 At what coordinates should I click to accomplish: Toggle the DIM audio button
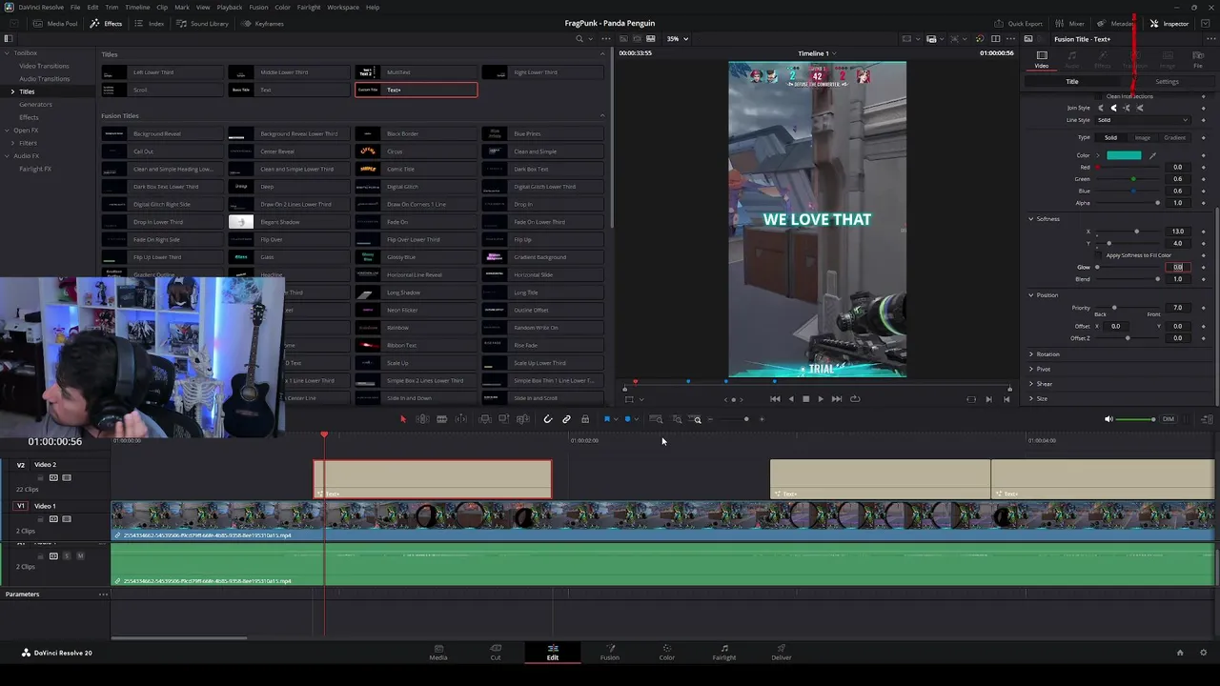[x=1169, y=419]
